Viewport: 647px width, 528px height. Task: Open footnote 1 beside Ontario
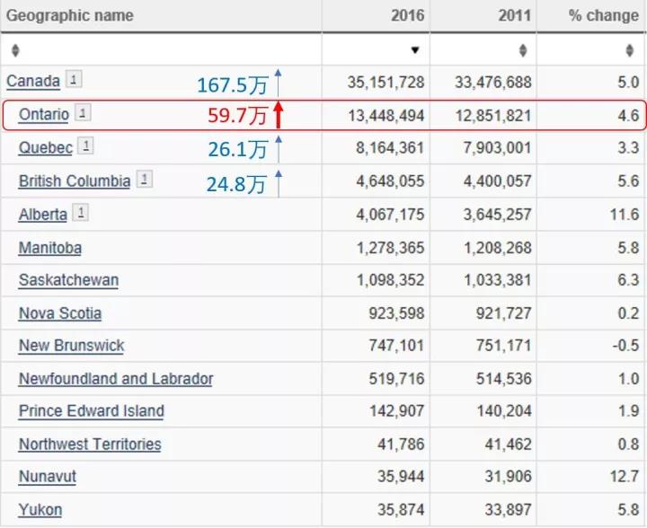click(x=83, y=112)
